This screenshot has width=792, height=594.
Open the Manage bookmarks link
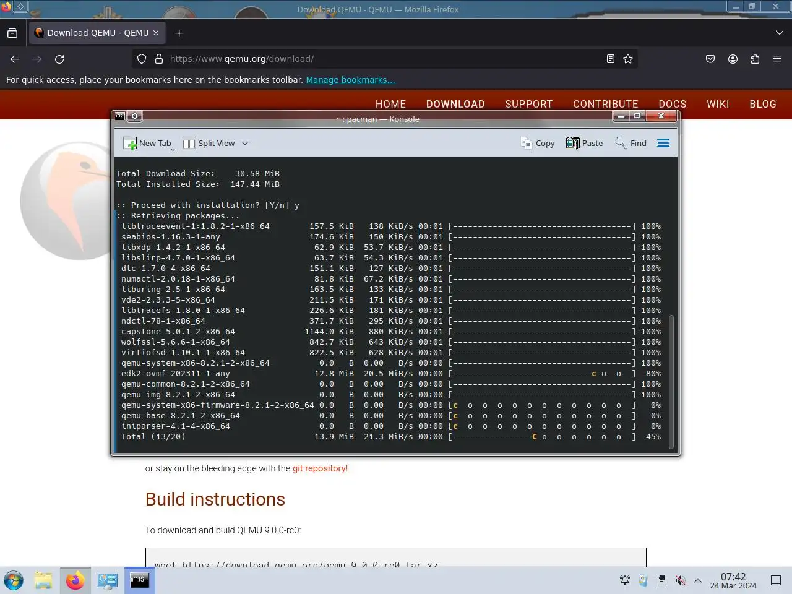click(x=350, y=80)
